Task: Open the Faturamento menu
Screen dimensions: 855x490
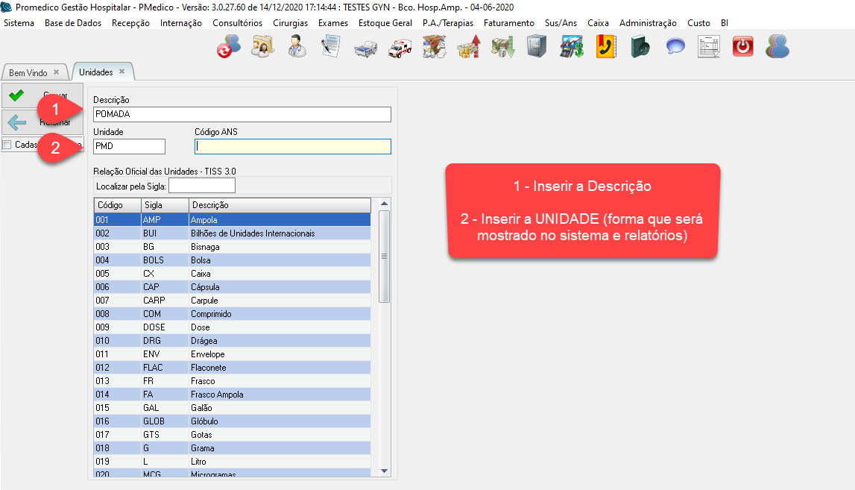Action: click(x=508, y=23)
